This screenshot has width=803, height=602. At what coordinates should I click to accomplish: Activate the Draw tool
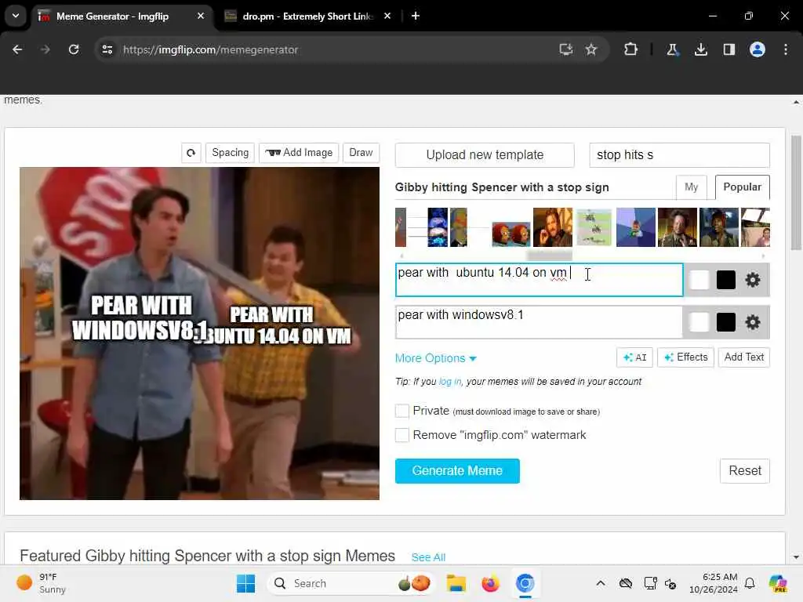pos(361,153)
